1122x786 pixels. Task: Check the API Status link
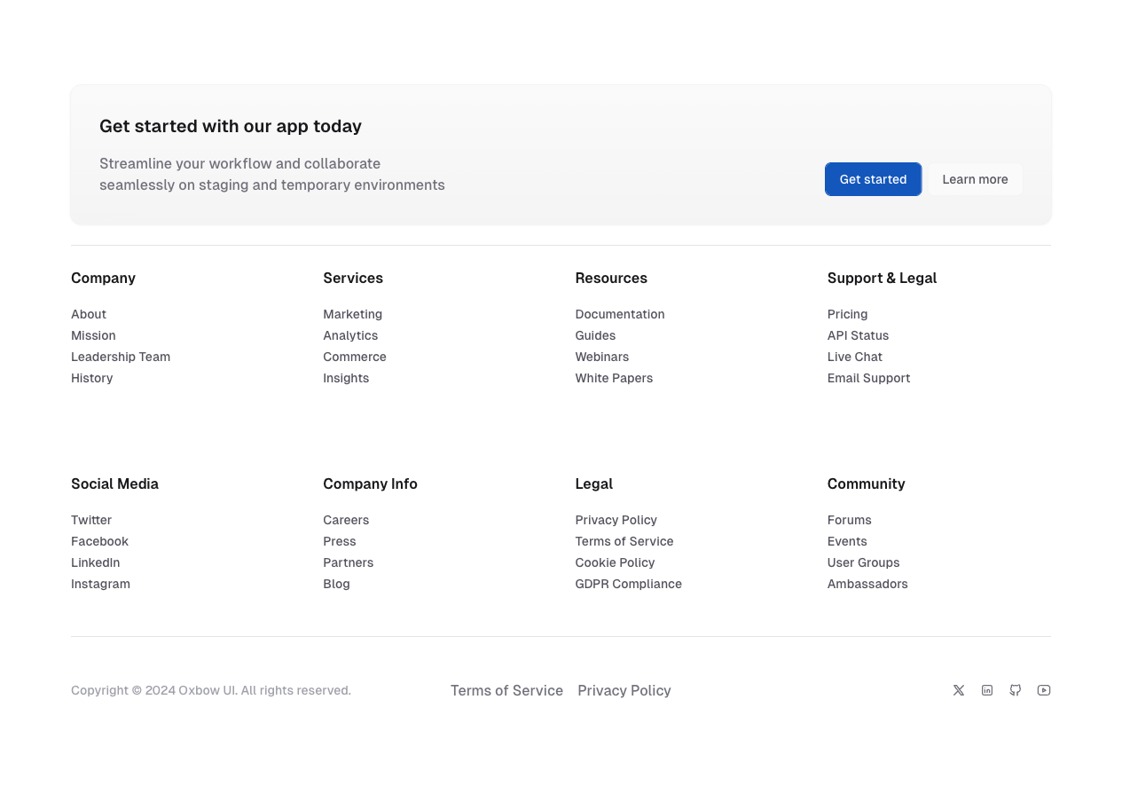(x=858, y=335)
